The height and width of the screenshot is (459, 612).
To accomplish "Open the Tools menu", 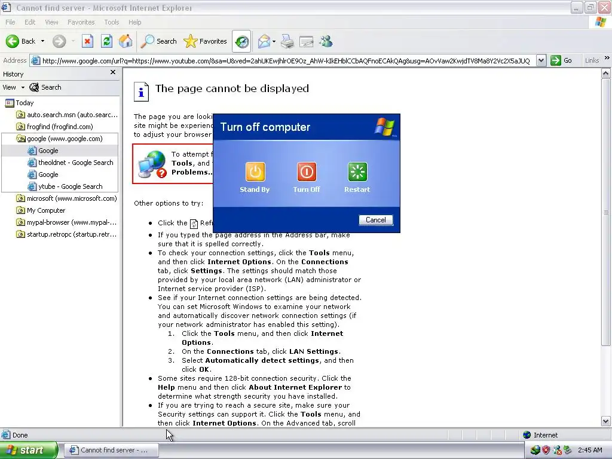I will [111, 22].
